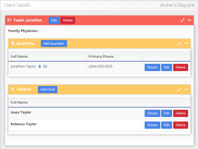Add a new guardian

coord(54,44)
